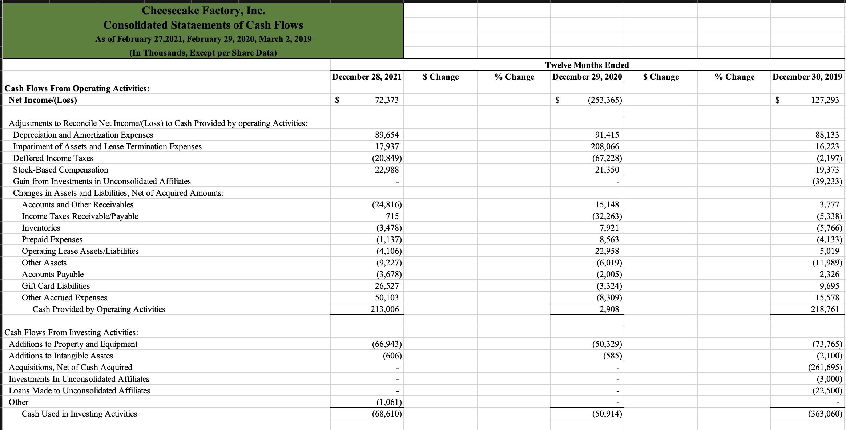Image resolution: width=846 pixels, height=430 pixels.
Task: Click the December 29, 2020 column header
Action: [587, 77]
